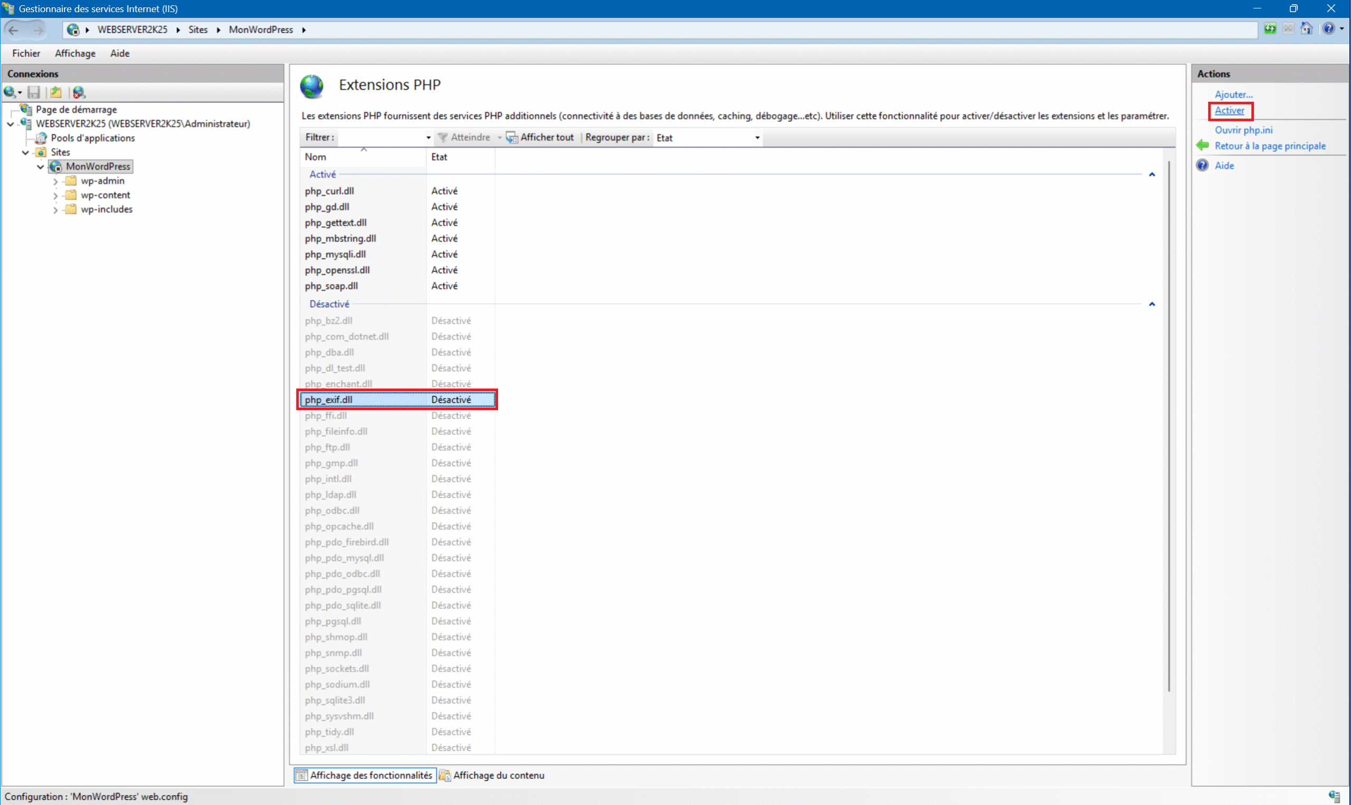The width and height of the screenshot is (1351, 805).
Task: Click the folder Up icon in Connexions toolbar
Action: click(x=56, y=92)
